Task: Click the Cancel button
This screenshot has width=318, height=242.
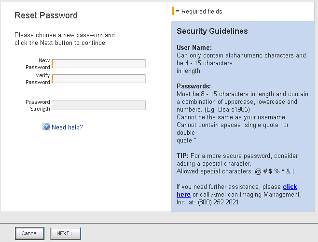Action: (29, 233)
